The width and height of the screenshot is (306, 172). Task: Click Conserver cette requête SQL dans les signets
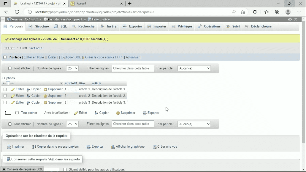(42, 159)
